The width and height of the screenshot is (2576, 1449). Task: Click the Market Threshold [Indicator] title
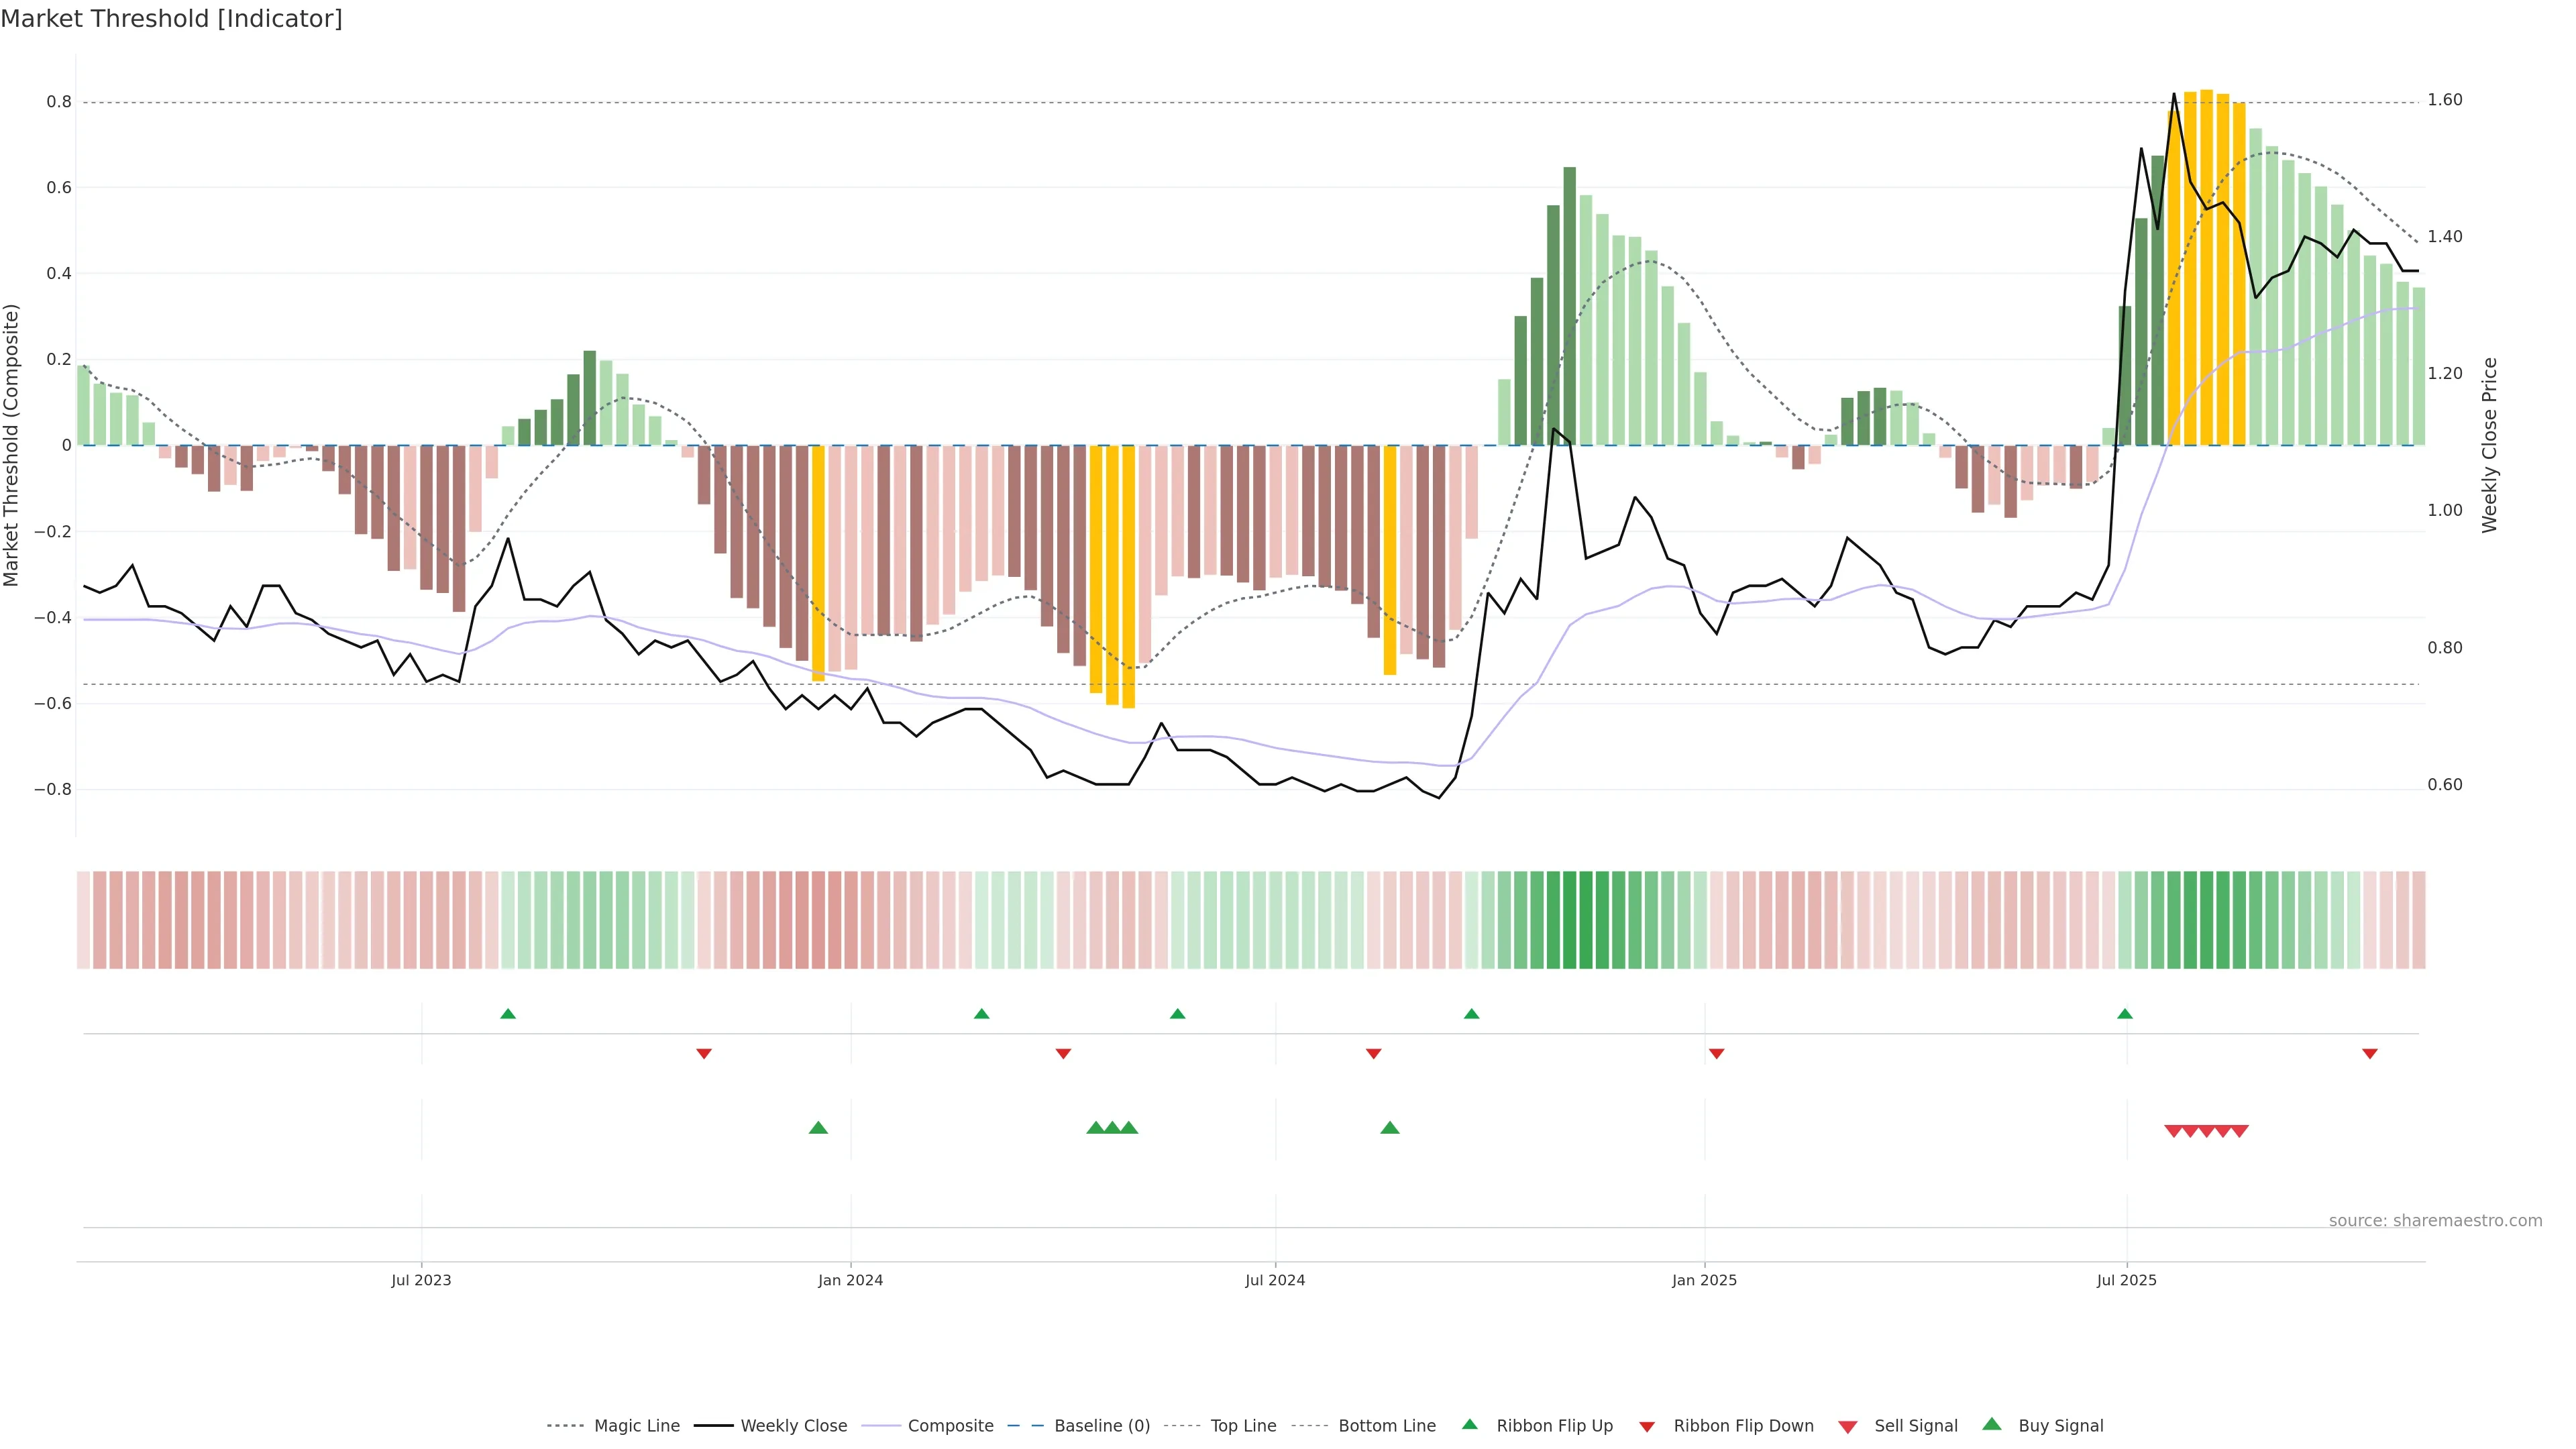[171, 18]
